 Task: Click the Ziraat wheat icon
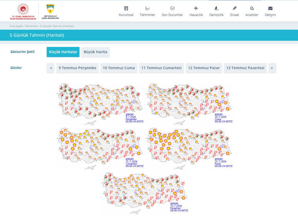[234, 8]
